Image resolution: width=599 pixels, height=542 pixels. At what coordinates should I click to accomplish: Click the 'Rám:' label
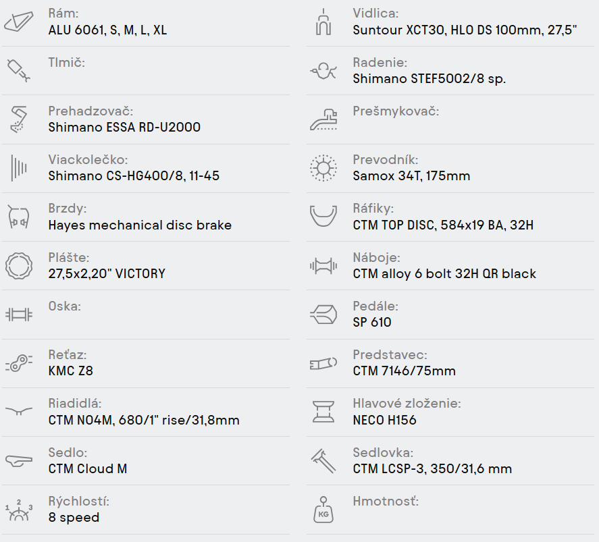point(63,13)
